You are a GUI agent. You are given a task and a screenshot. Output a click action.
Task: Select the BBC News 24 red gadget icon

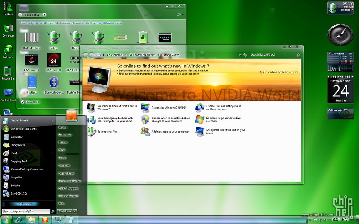(54, 60)
